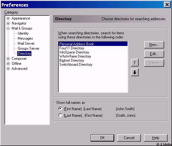Expand the Composer category
172x146 pixels.
(8, 59)
